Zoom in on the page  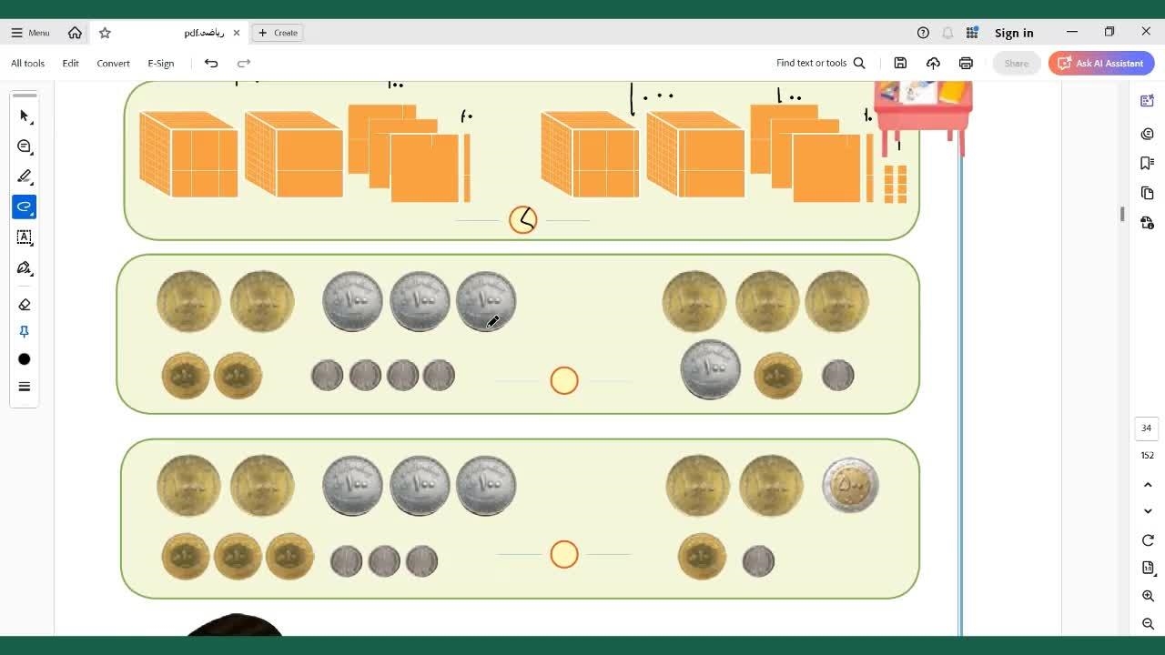pos(1148,596)
